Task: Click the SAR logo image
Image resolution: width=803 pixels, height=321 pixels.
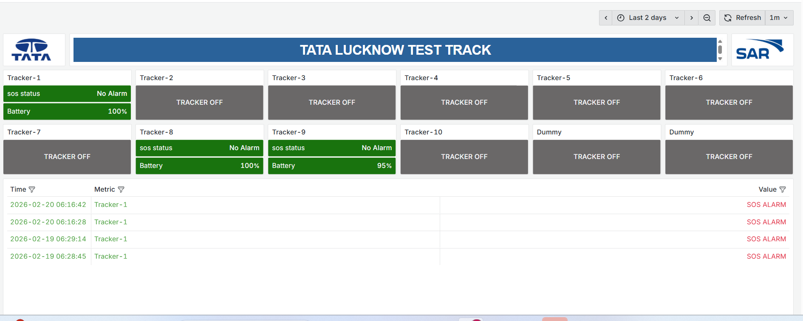Action: click(760, 50)
